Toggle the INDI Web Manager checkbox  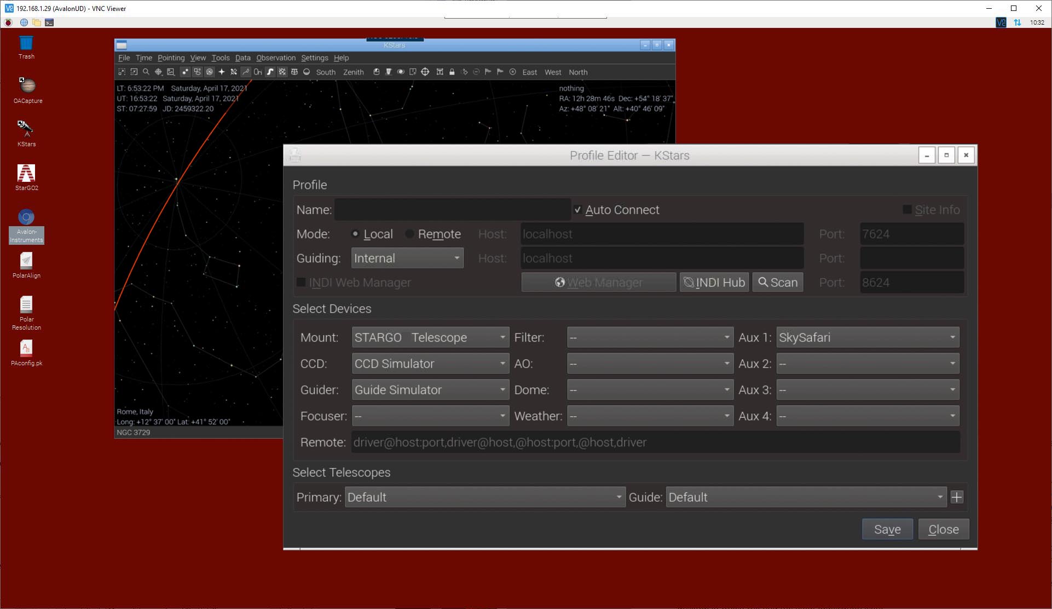pyautogui.click(x=301, y=282)
